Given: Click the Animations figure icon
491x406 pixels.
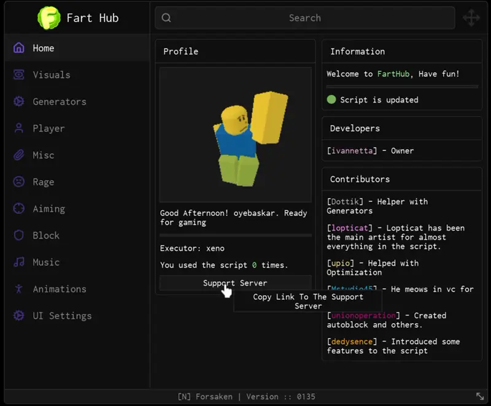Looking at the screenshot, I should click(19, 289).
